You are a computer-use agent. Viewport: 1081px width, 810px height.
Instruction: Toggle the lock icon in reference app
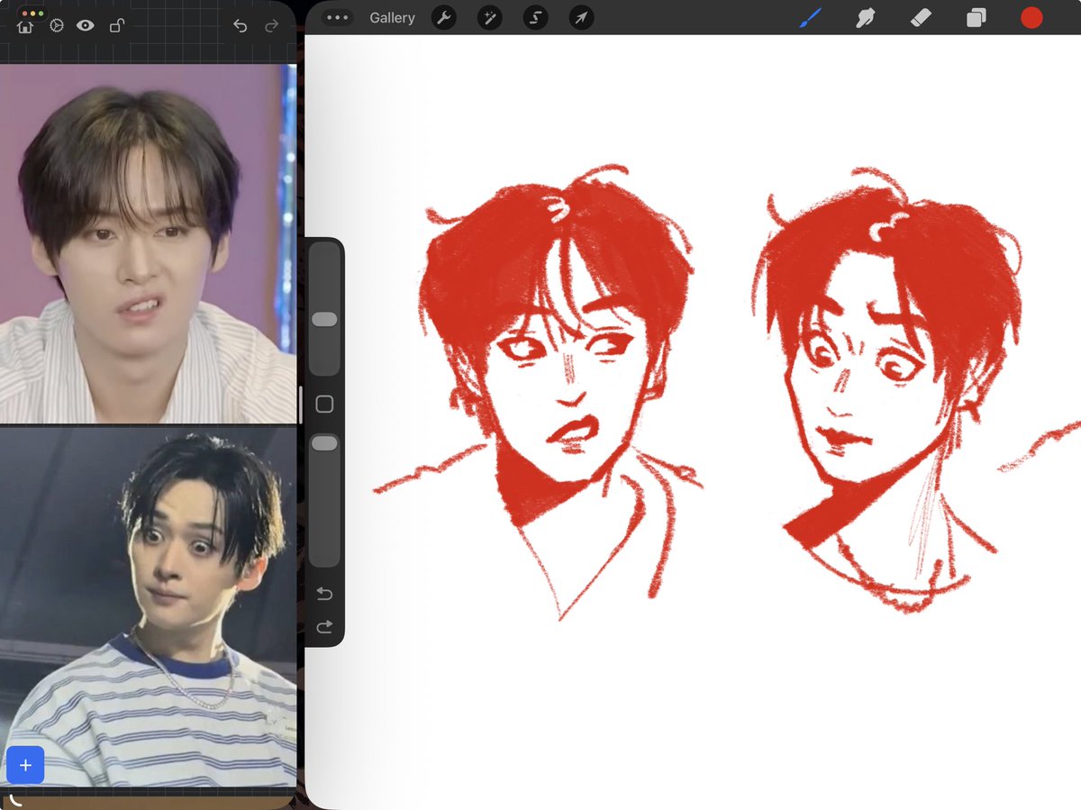(116, 26)
